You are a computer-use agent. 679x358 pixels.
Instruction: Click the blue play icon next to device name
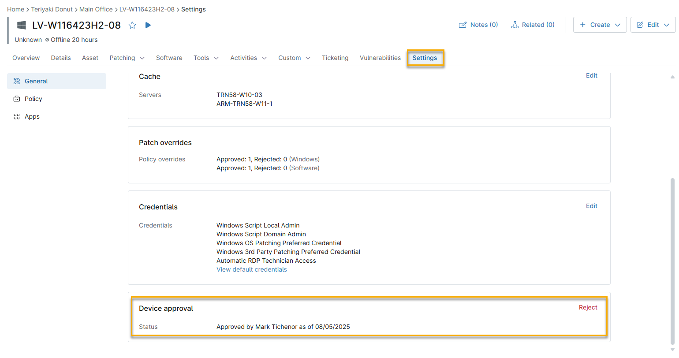click(148, 25)
